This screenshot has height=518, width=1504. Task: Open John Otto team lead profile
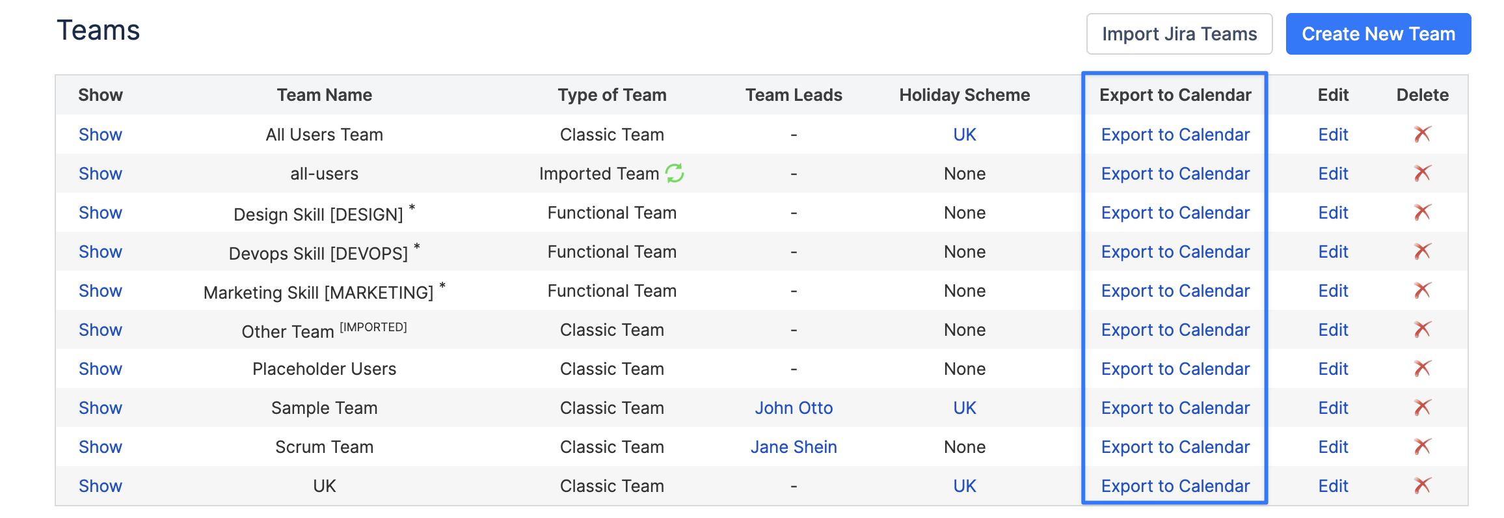pos(794,408)
